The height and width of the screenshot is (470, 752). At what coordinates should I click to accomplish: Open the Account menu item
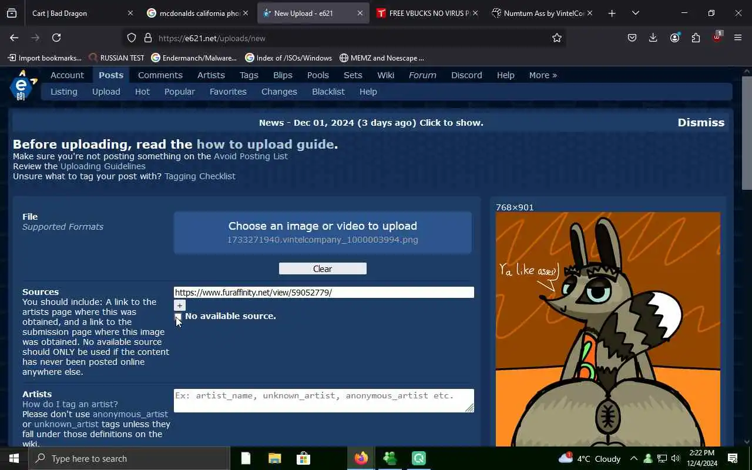coord(67,75)
